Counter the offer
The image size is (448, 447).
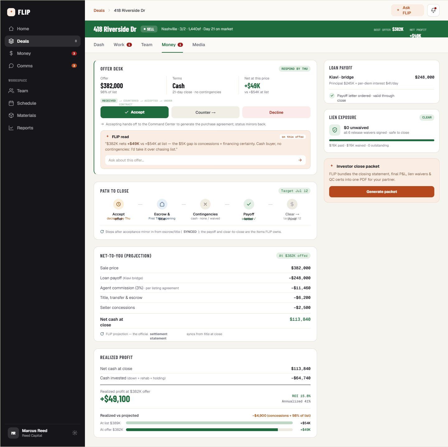coord(205,112)
